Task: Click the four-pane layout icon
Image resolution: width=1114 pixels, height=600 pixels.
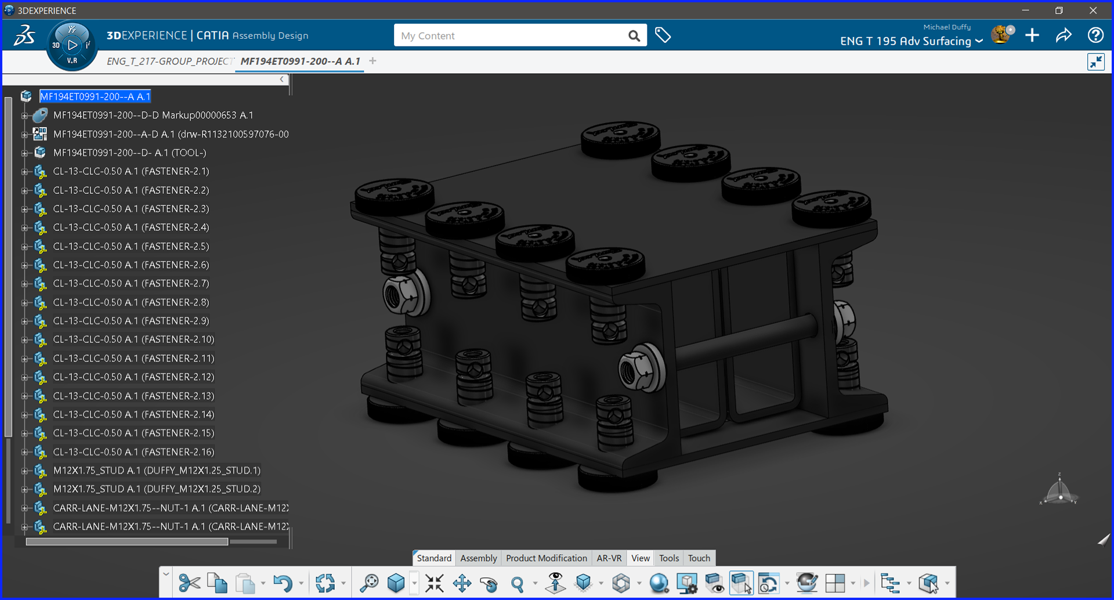Action: click(x=835, y=583)
